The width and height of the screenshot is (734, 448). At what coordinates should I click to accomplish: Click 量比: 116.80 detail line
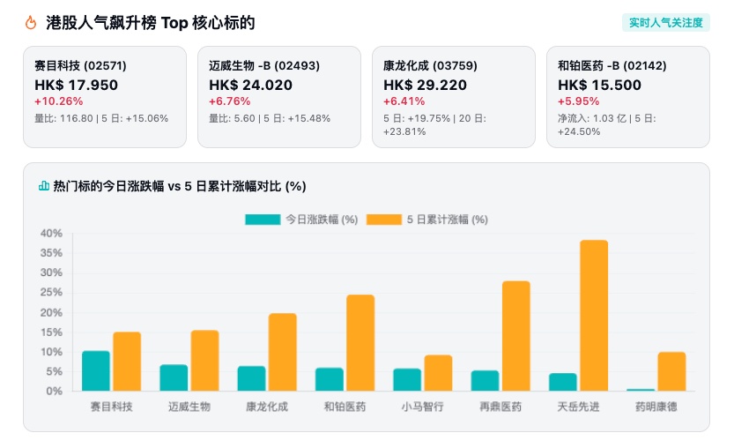101,118
